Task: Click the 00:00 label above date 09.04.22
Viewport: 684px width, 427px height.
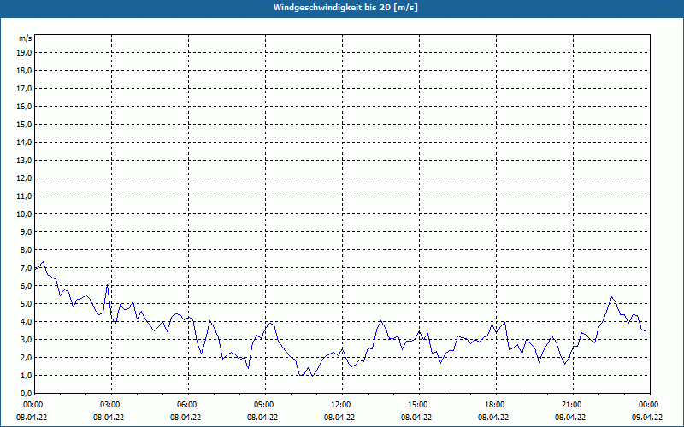Action: click(647, 405)
